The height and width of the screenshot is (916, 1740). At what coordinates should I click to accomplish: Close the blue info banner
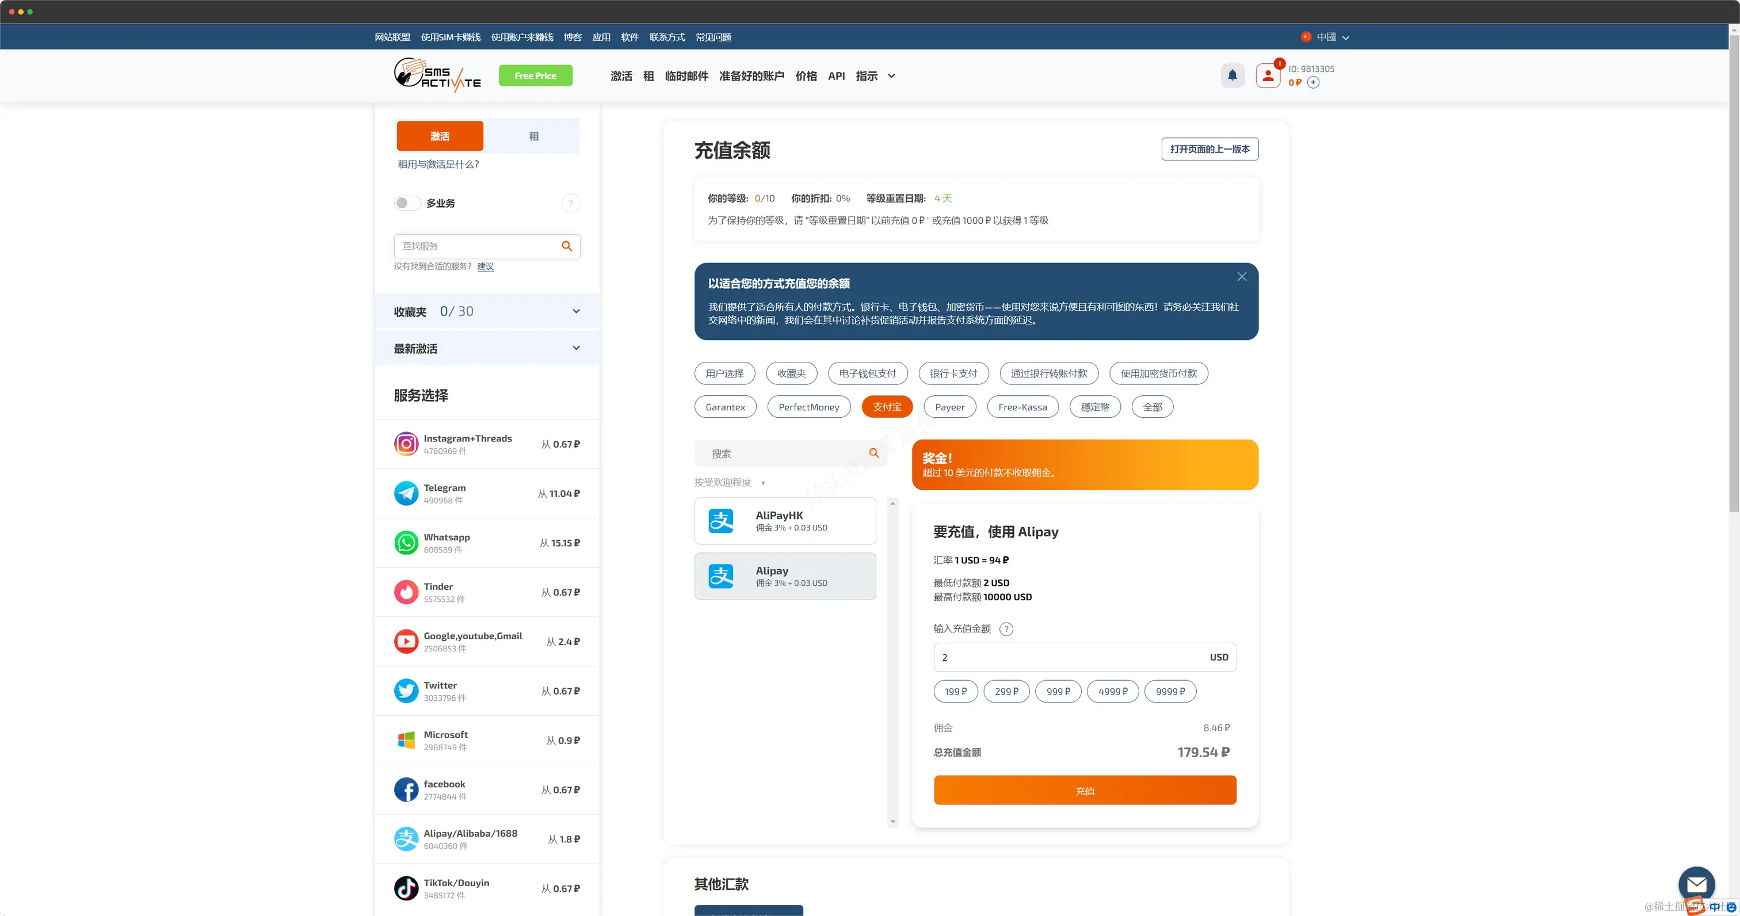click(1242, 276)
